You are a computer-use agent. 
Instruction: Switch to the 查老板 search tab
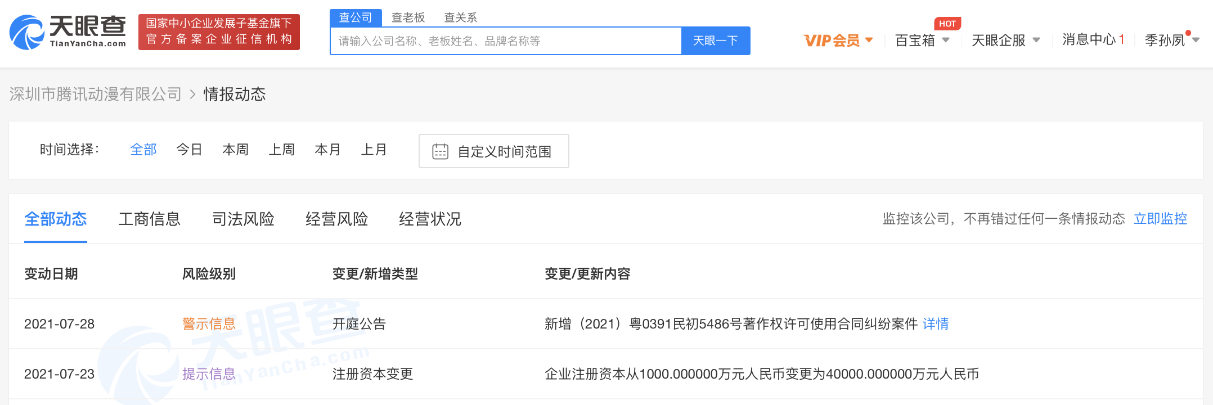[x=408, y=18]
